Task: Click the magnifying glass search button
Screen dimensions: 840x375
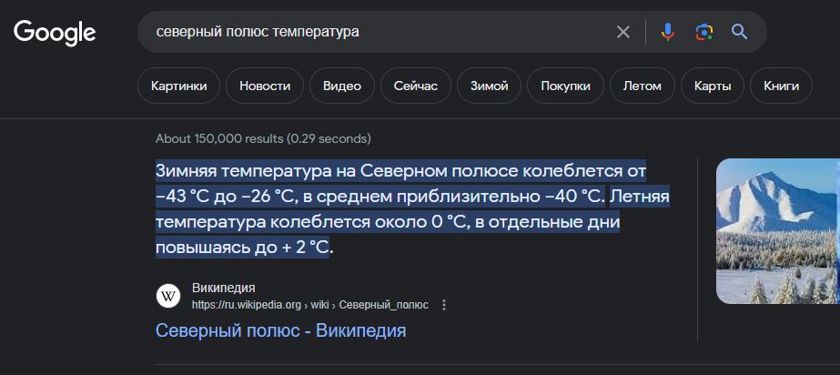Action: coord(740,33)
